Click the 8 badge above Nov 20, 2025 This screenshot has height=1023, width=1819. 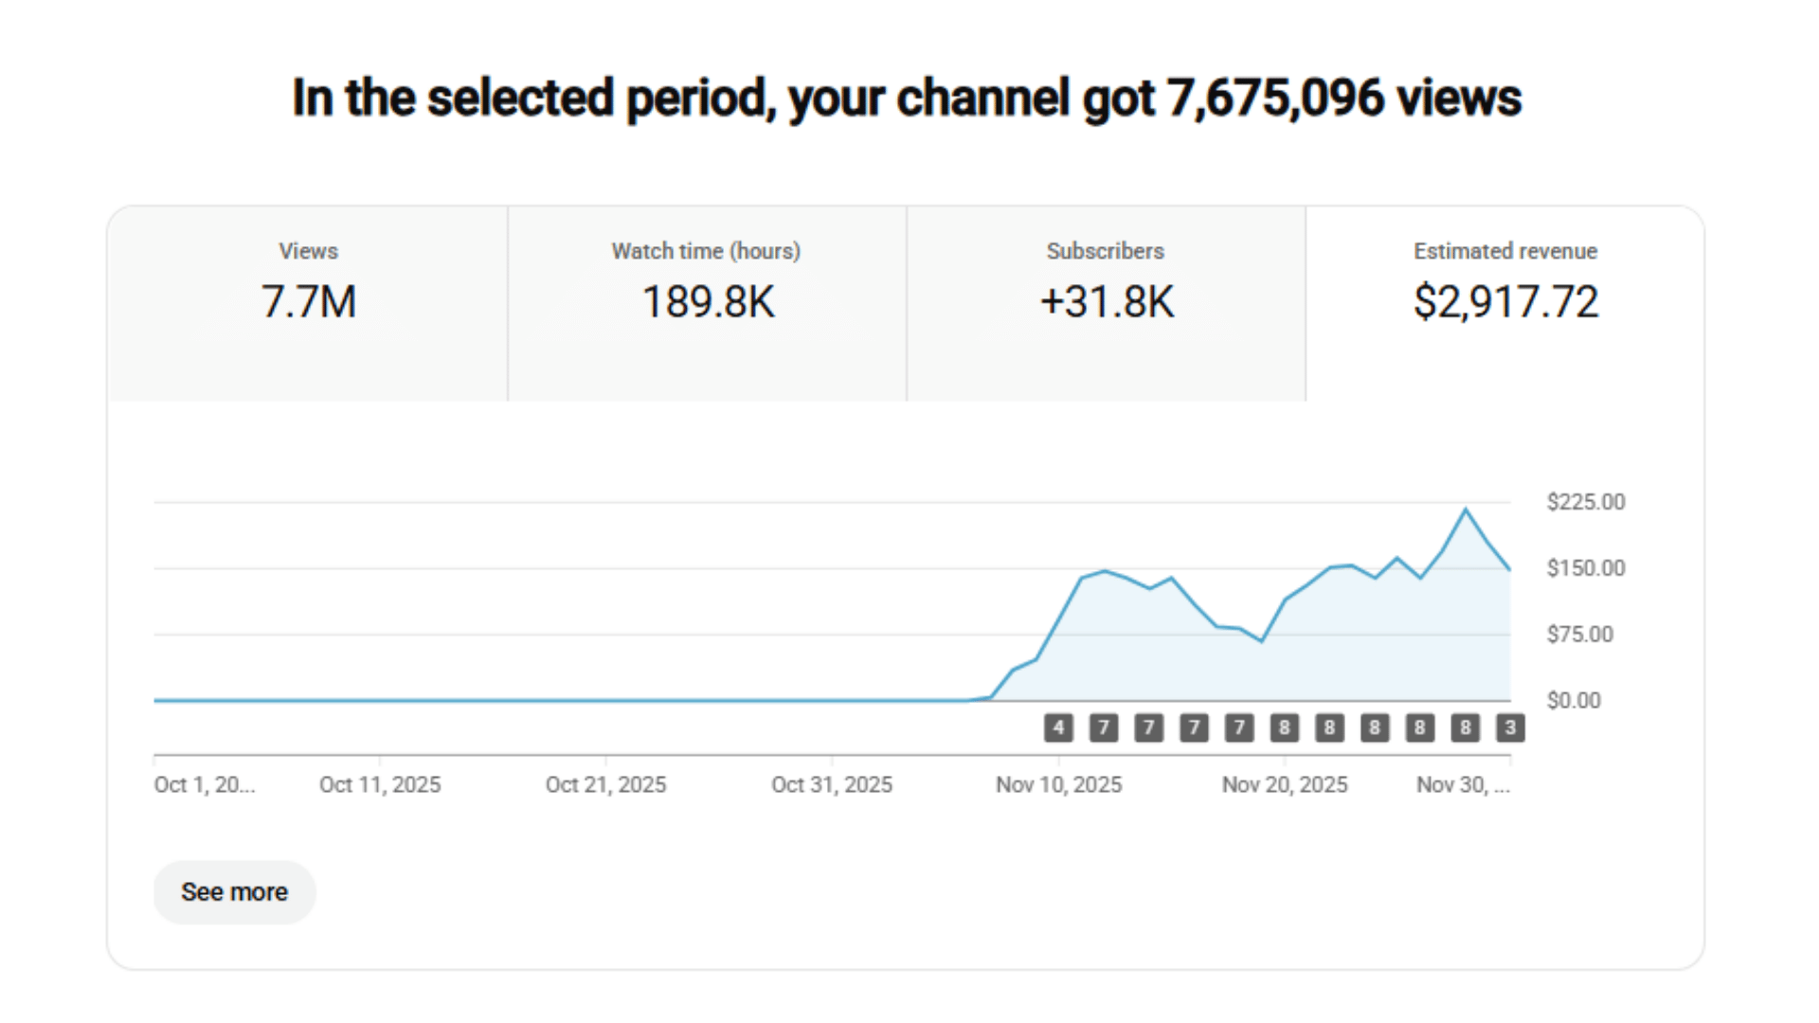coord(1284,727)
